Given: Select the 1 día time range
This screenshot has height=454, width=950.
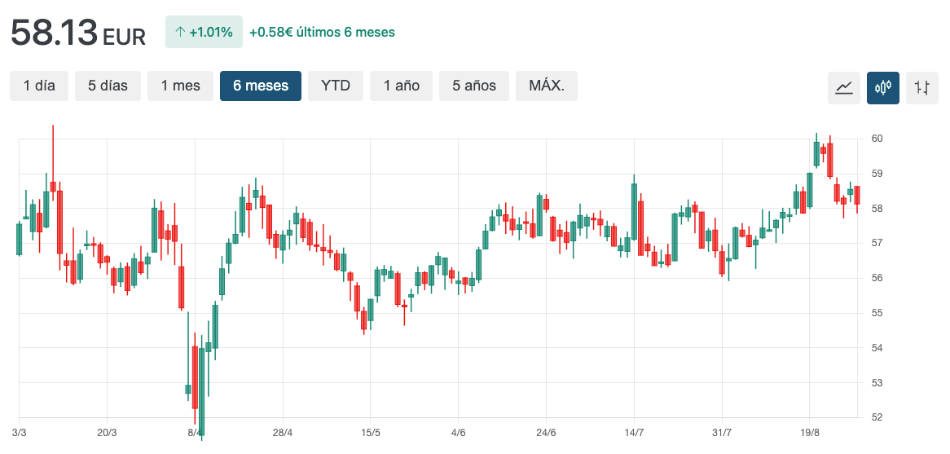Looking at the screenshot, I should pyautogui.click(x=39, y=86).
